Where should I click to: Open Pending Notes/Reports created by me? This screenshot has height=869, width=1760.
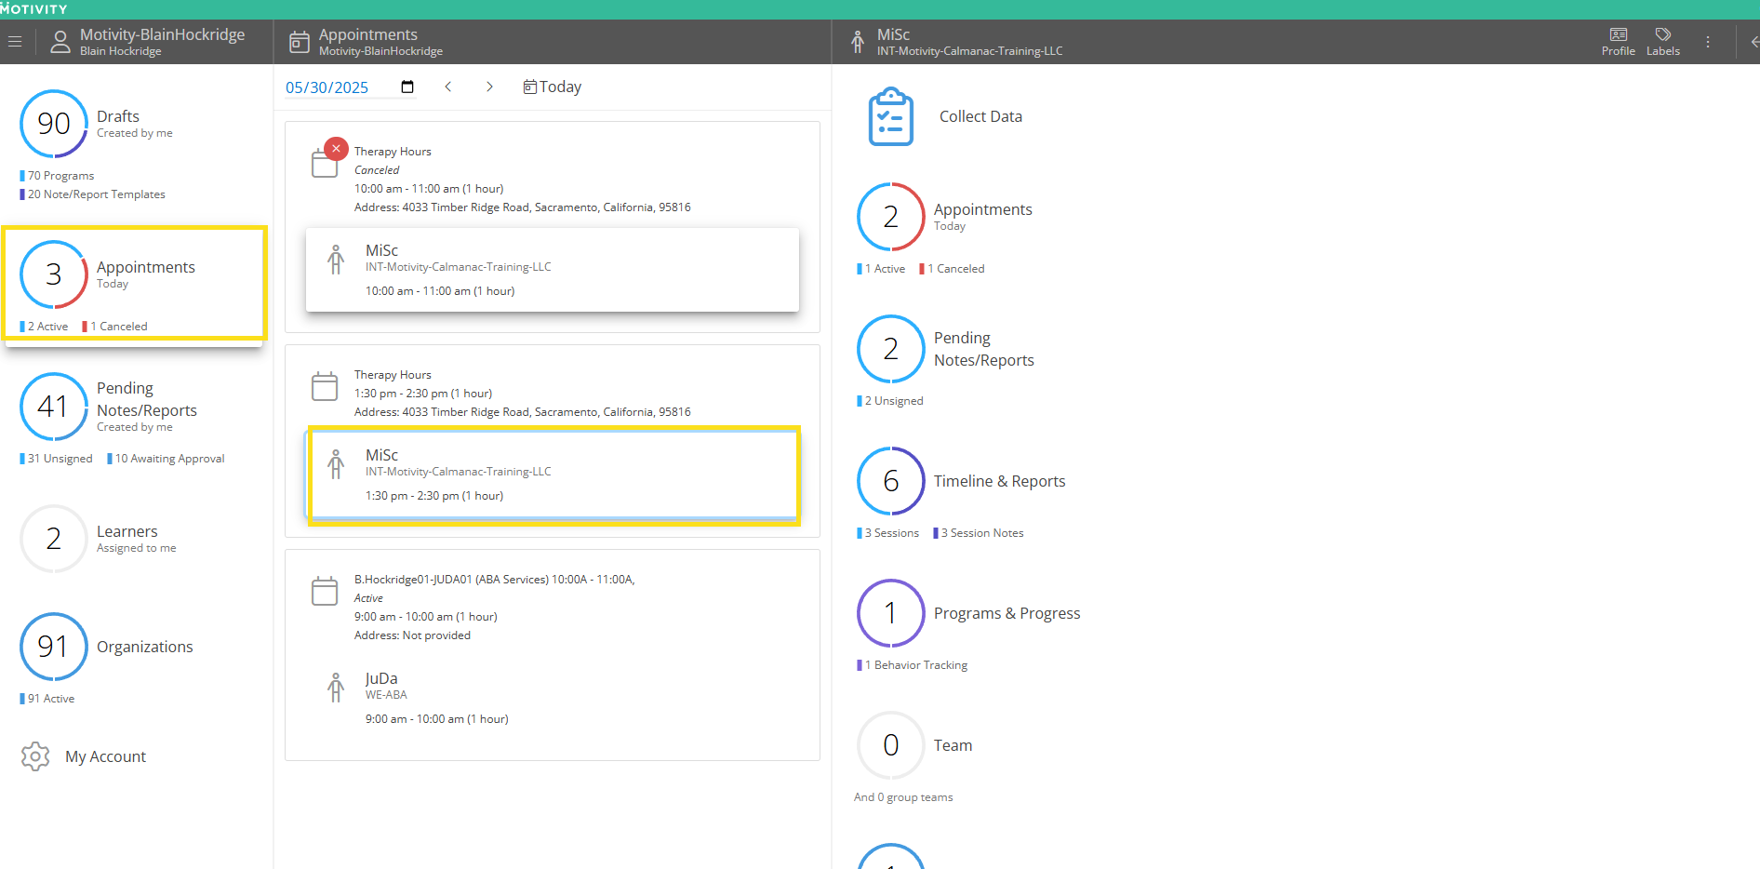coord(147,407)
